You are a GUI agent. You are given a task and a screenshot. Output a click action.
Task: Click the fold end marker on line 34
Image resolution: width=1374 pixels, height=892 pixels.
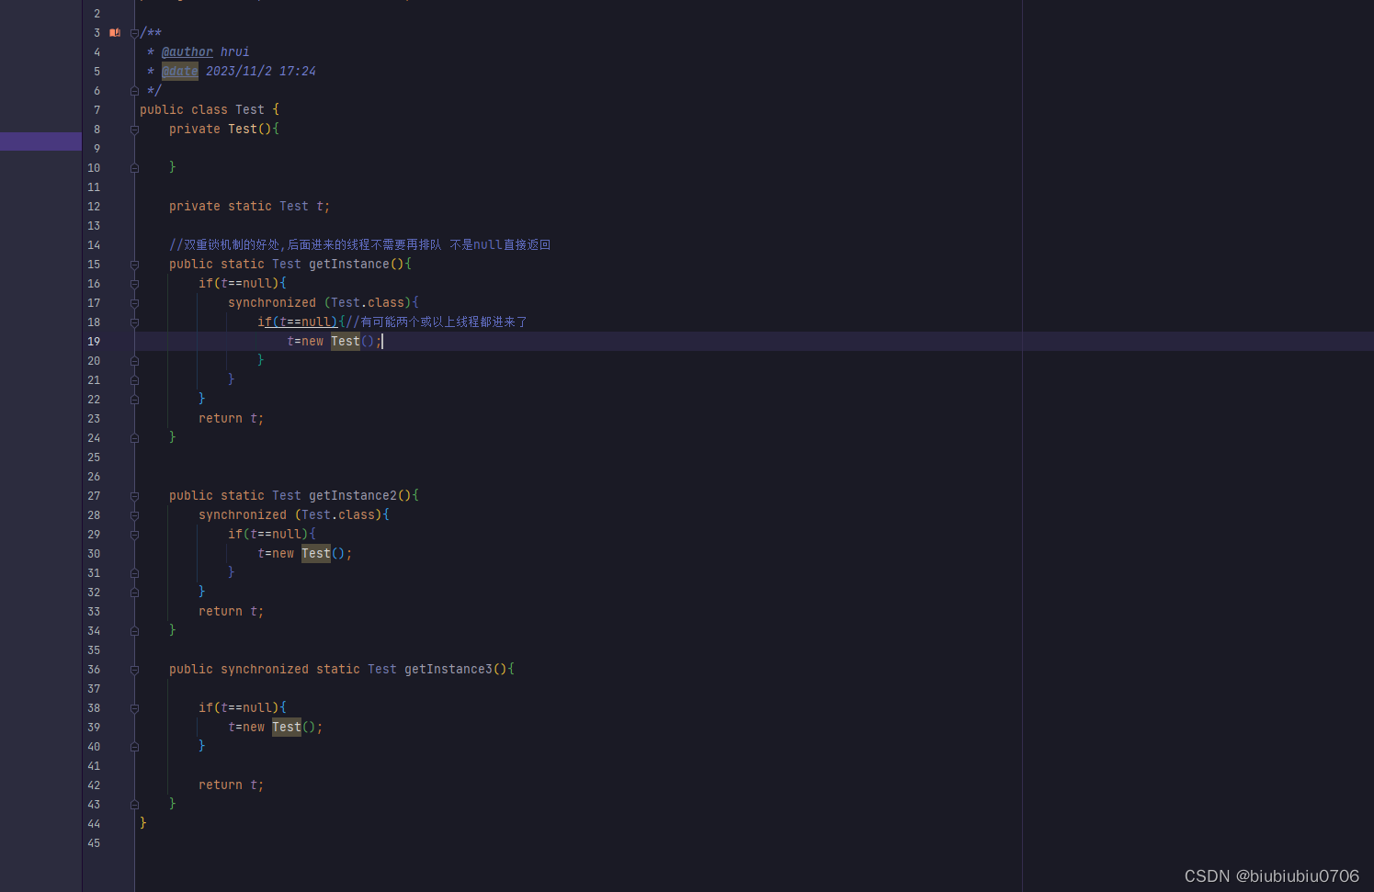pyautogui.click(x=134, y=631)
